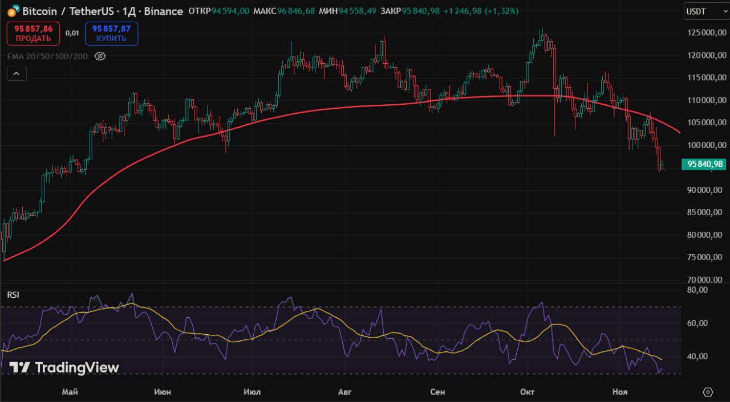This screenshot has width=730, height=402.
Task: Select the EMA 20/50/100/200 indicator label
Action: (47, 56)
